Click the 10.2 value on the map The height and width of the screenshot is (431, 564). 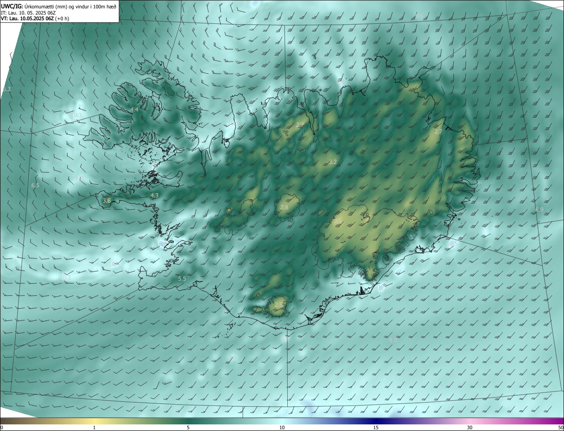[x=65, y=278]
